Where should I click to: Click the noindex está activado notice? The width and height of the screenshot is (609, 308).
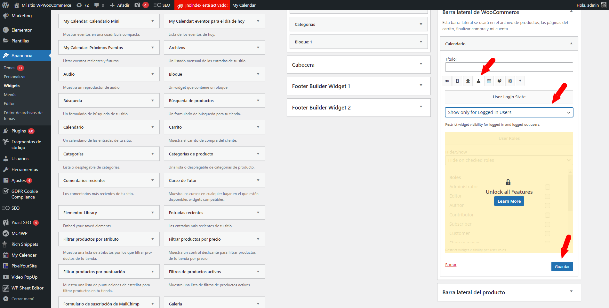[x=202, y=5]
